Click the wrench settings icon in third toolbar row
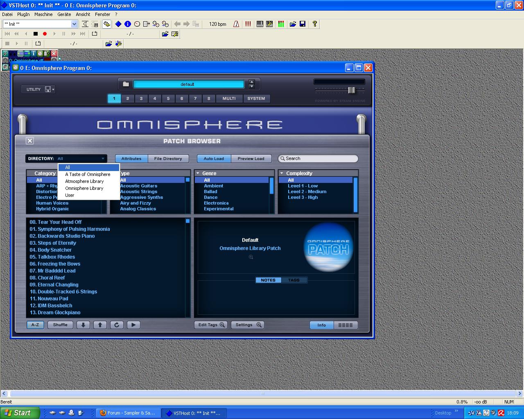The image size is (524, 419). (x=118, y=43)
